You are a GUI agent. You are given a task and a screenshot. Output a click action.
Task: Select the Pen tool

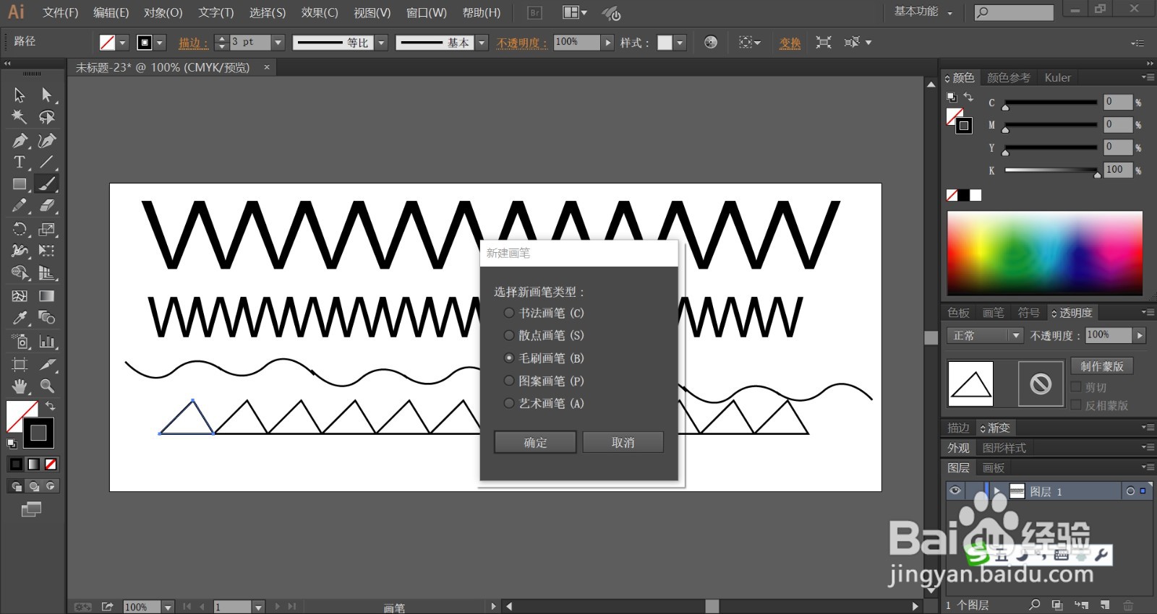click(x=20, y=140)
